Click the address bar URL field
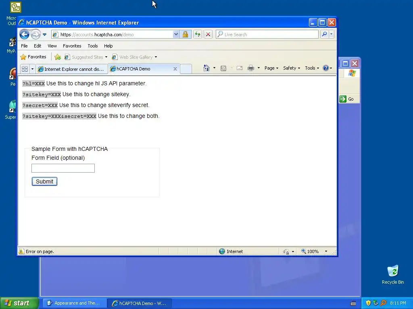 pyautogui.click(x=112, y=35)
